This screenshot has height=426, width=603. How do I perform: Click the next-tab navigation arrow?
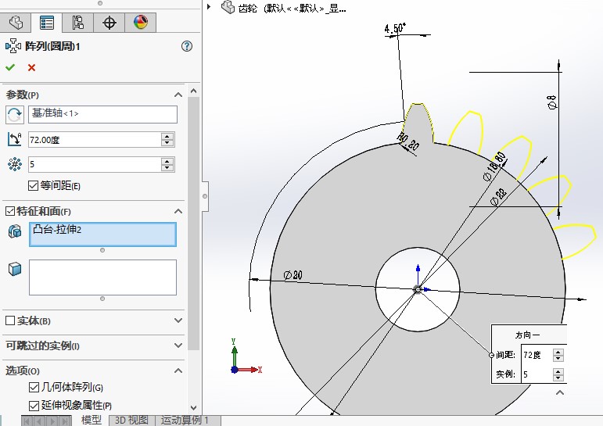click(x=52, y=421)
